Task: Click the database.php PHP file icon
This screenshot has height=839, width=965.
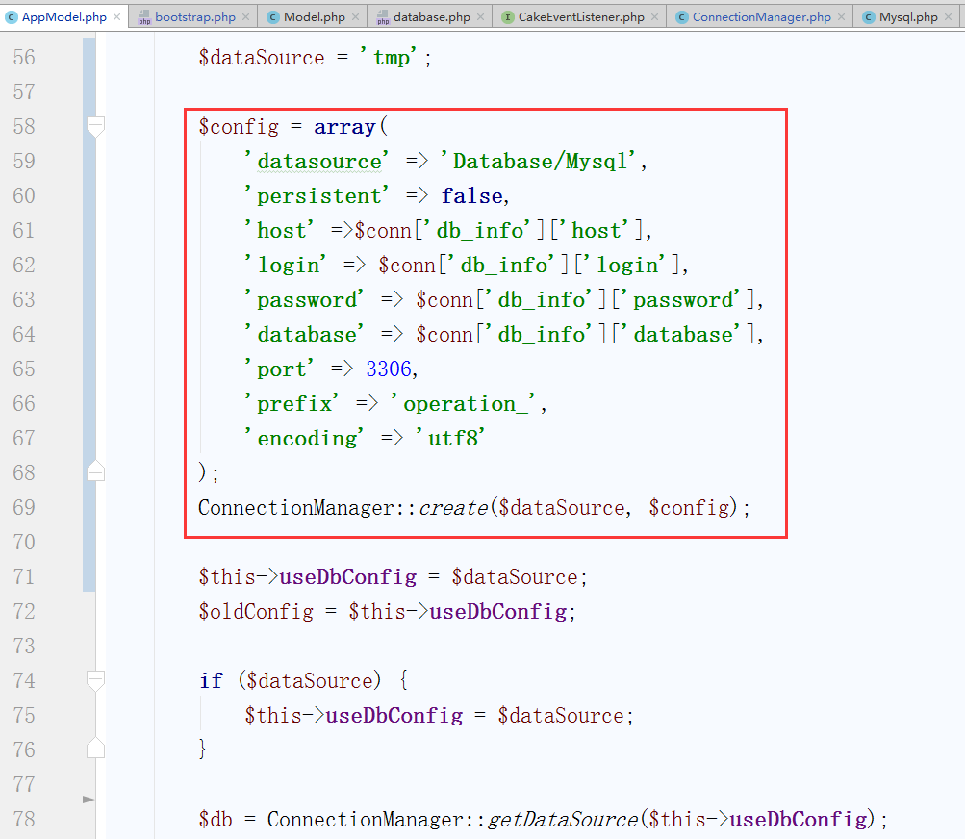Action: [383, 17]
